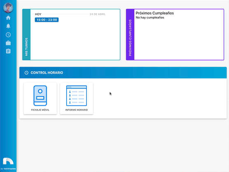
Task: Open the clock time-control sidebar icon
Action: pos(8,35)
